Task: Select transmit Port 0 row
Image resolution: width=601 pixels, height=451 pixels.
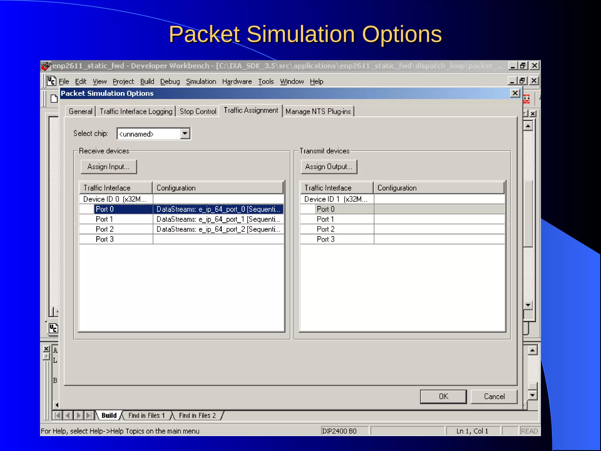Action: click(402, 209)
